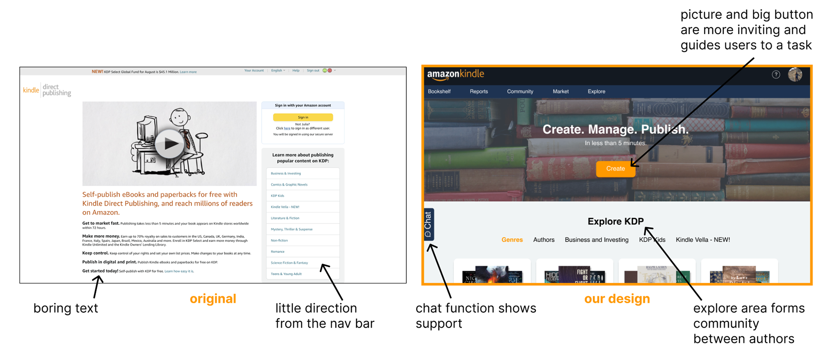829x354 pixels.
Task: Follow the 'Learn how easy it is' link
Action: coord(179,271)
